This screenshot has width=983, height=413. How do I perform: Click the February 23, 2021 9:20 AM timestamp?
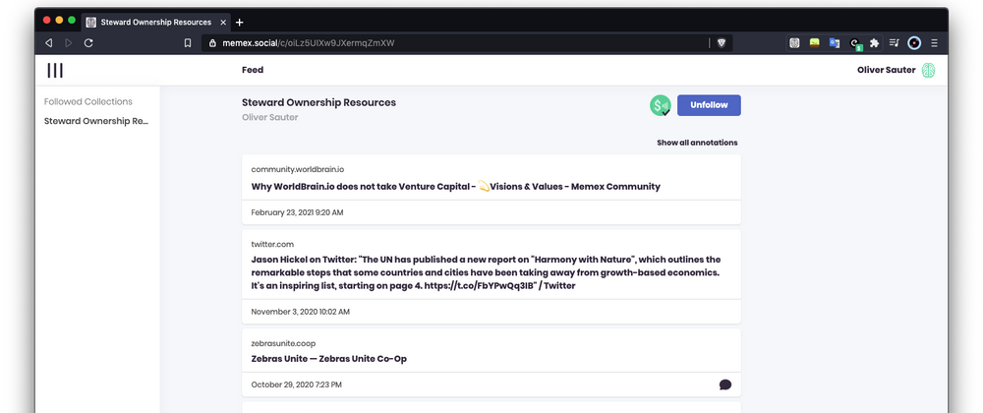[x=297, y=213]
